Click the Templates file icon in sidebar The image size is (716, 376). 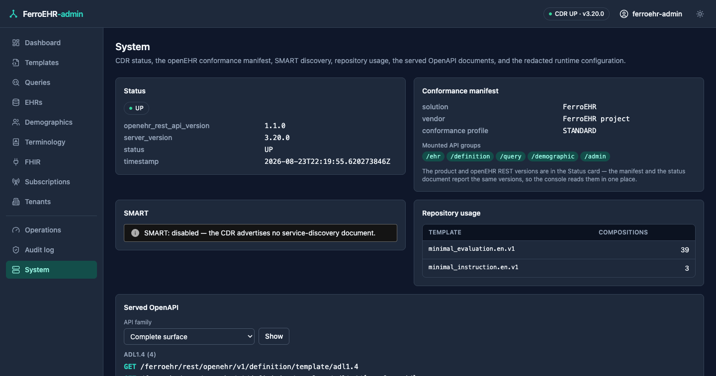click(16, 63)
